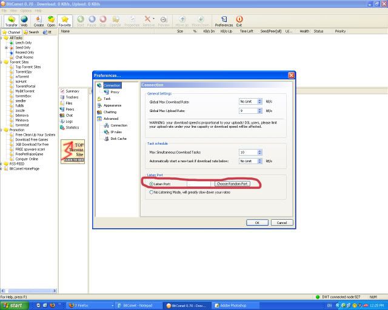Select Chatting in the Preferences tree

[110, 112]
